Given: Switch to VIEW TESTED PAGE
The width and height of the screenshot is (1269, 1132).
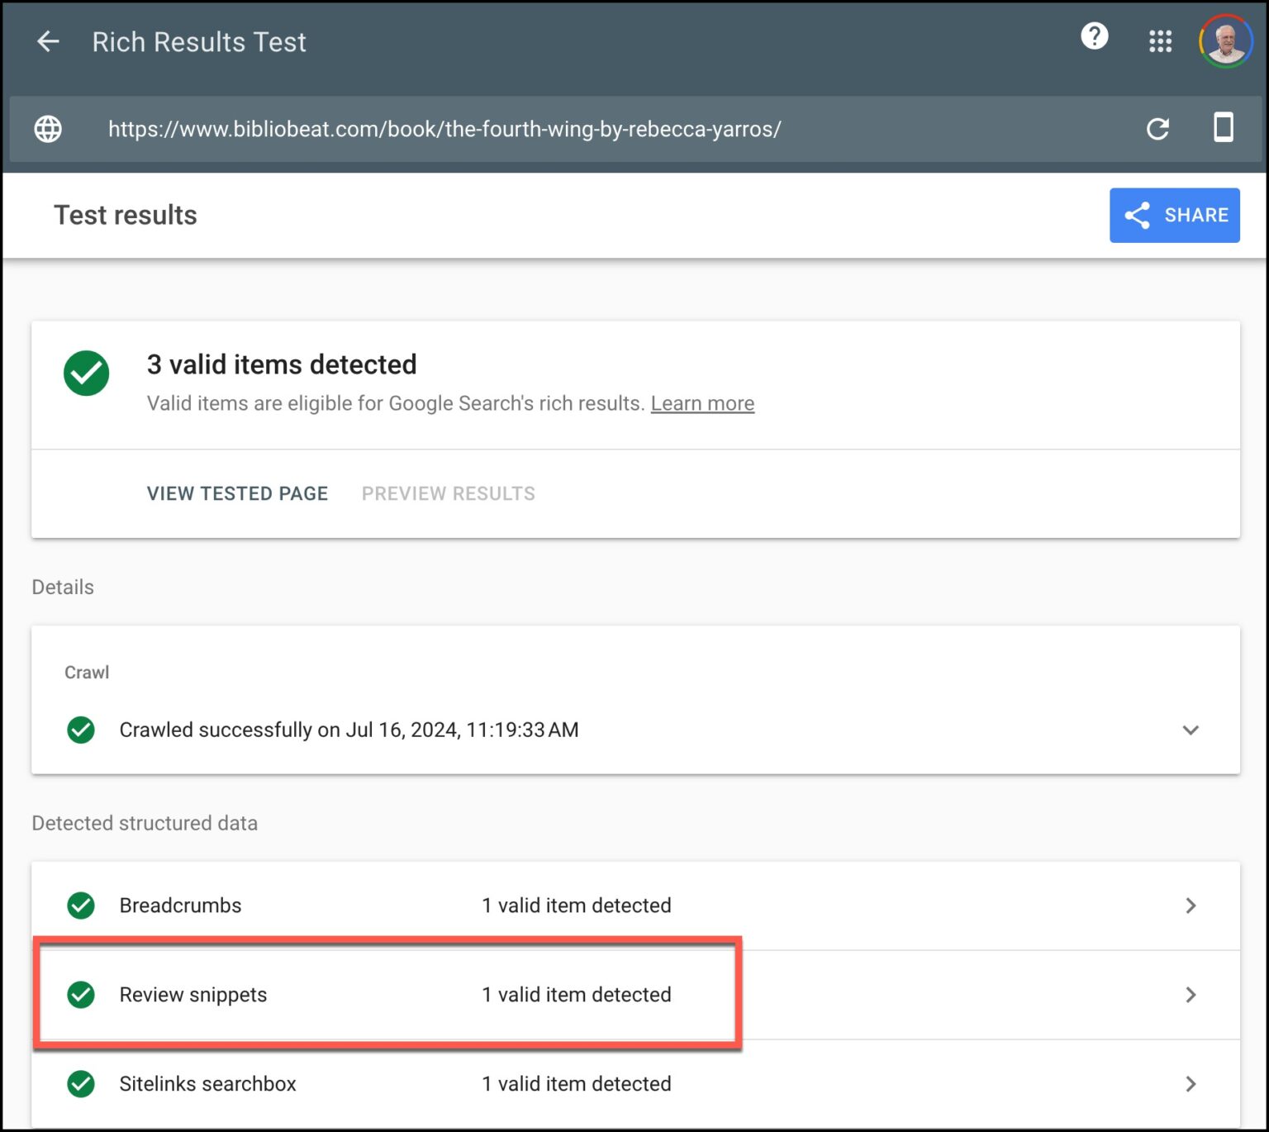Looking at the screenshot, I should click(237, 493).
